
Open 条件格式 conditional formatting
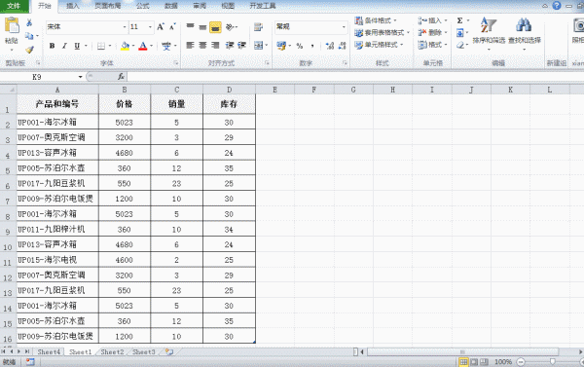[376, 20]
